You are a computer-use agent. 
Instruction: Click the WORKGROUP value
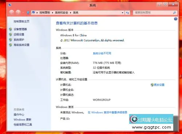[102, 100]
